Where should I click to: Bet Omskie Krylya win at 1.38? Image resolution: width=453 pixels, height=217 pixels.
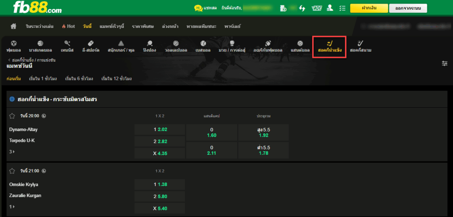[x=160, y=184]
